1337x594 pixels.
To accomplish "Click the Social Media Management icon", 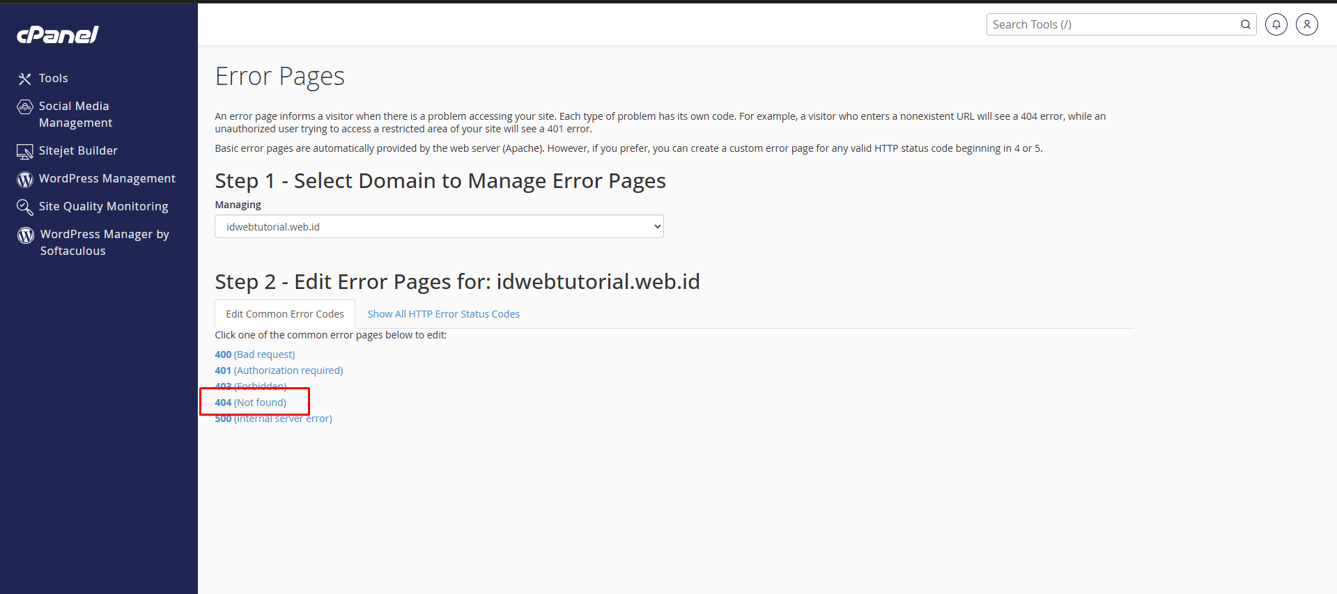I will (x=25, y=107).
